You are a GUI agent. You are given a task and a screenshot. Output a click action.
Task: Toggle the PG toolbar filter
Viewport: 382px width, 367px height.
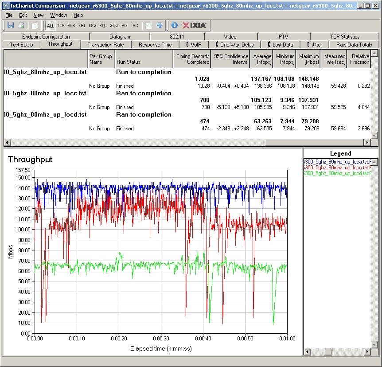(x=125, y=26)
